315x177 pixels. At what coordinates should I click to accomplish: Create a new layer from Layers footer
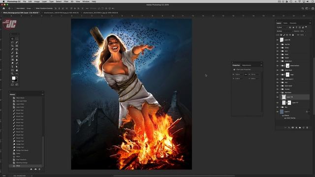point(303,128)
